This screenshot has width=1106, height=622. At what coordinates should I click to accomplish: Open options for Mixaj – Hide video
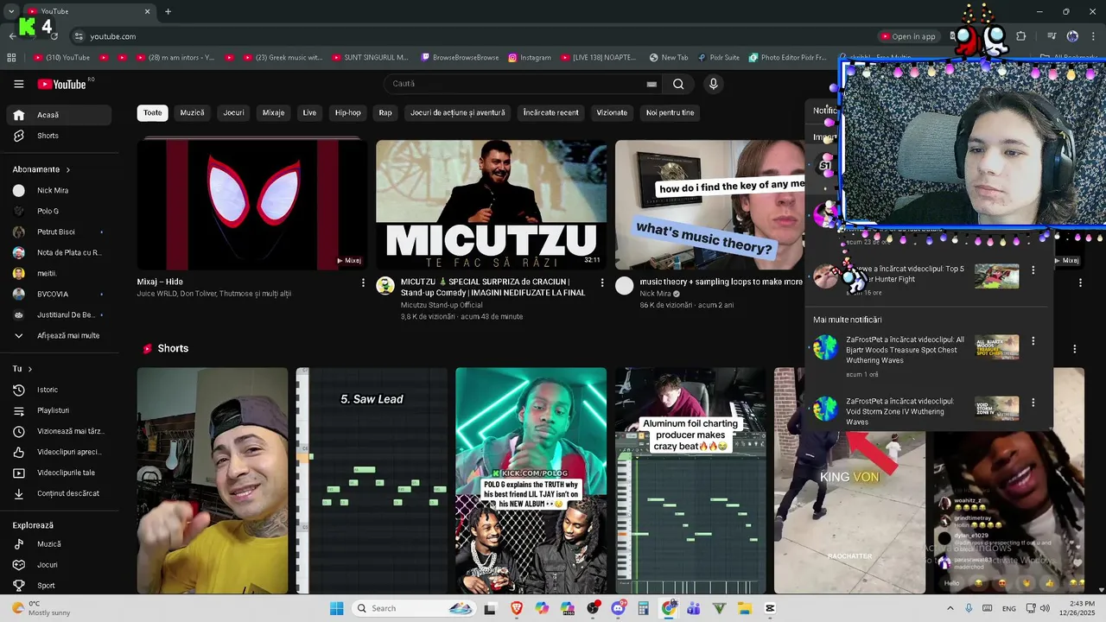(x=363, y=282)
